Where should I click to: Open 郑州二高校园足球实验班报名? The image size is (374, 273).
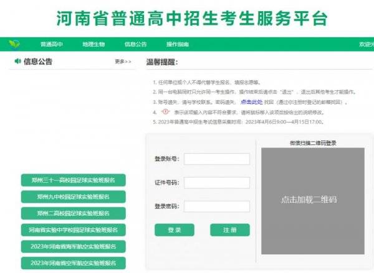click(x=73, y=213)
